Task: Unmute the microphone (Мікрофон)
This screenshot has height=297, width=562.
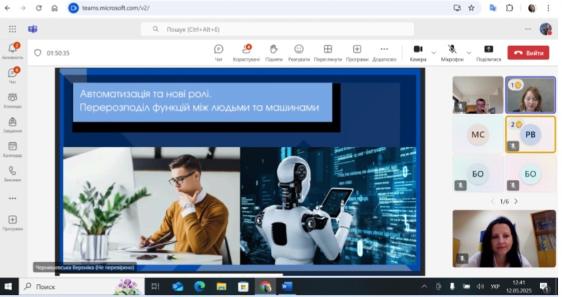Action: (x=452, y=49)
